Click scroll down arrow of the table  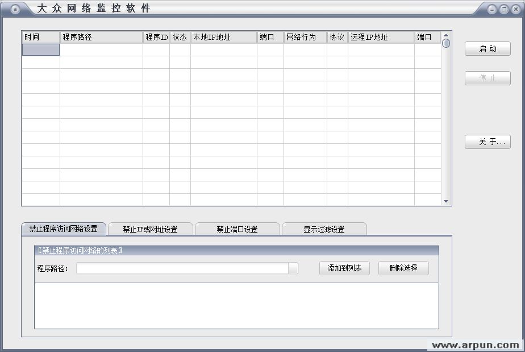coord(446,201)
